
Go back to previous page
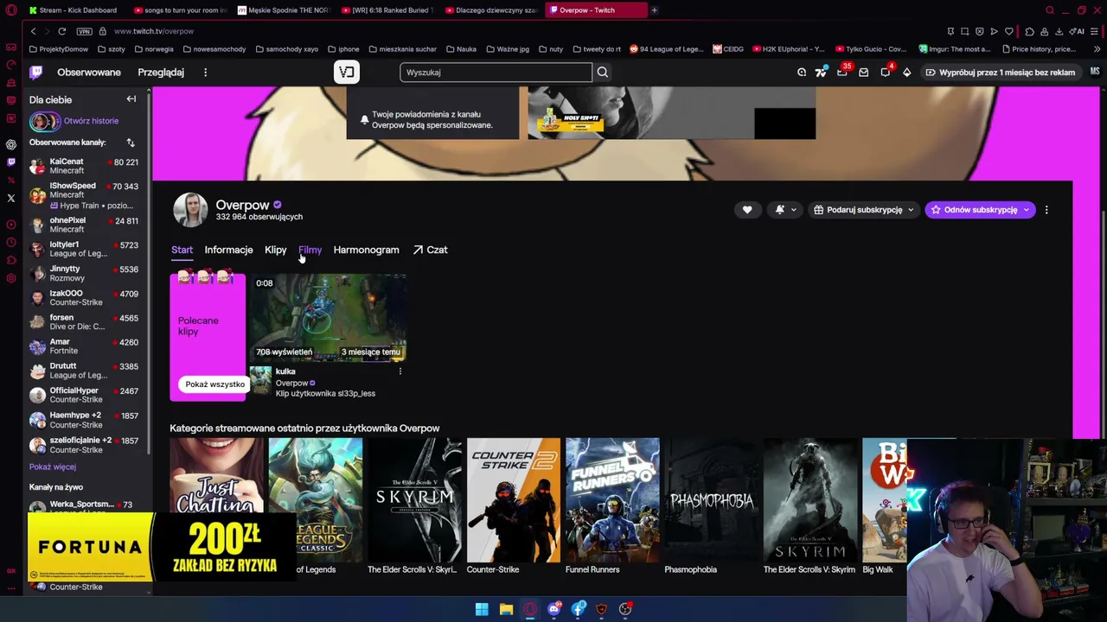(x=33, y=31)
